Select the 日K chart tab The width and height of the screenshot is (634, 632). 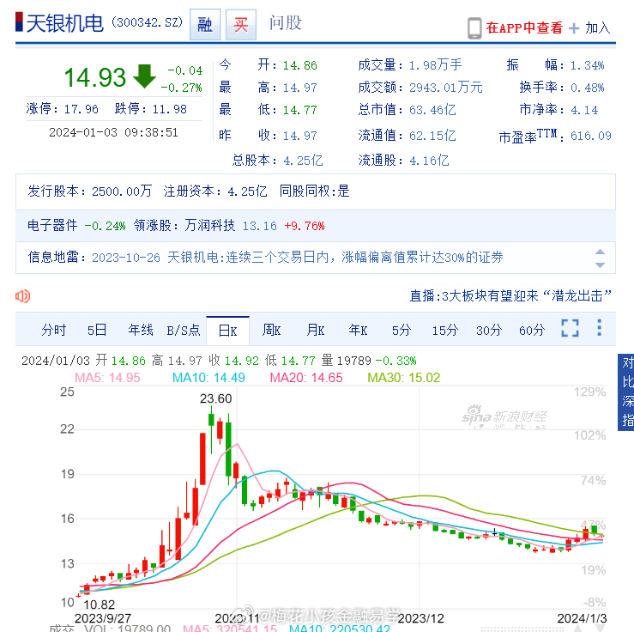pos(227,331)
